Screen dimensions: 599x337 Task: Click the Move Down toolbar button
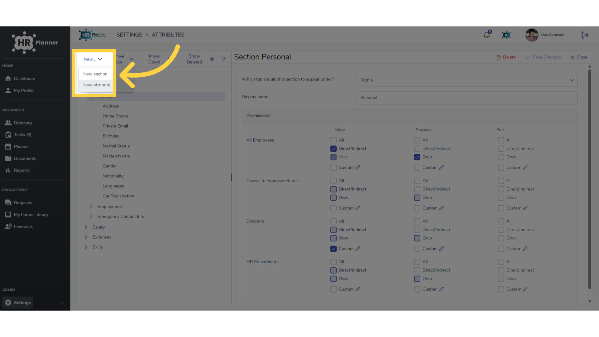(x=154, y=59)
